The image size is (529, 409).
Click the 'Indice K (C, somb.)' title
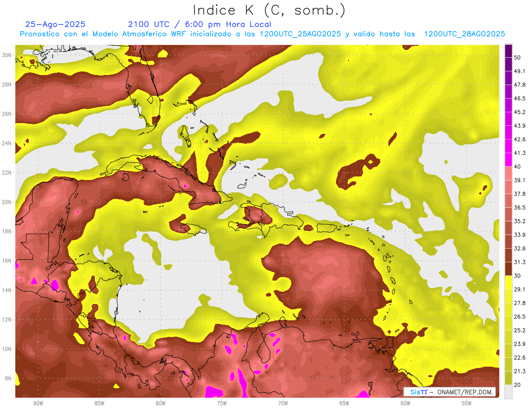[269, 10]
